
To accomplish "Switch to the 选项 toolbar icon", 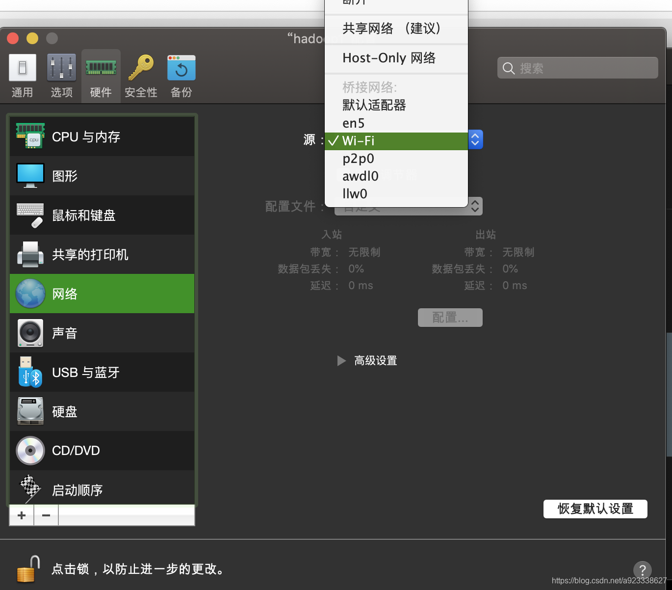I will pyautogui.click(x=61, y=75).
